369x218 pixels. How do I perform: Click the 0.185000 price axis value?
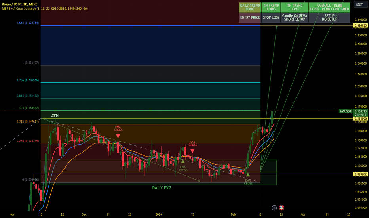pyautogui.click(x=361, y=96)
